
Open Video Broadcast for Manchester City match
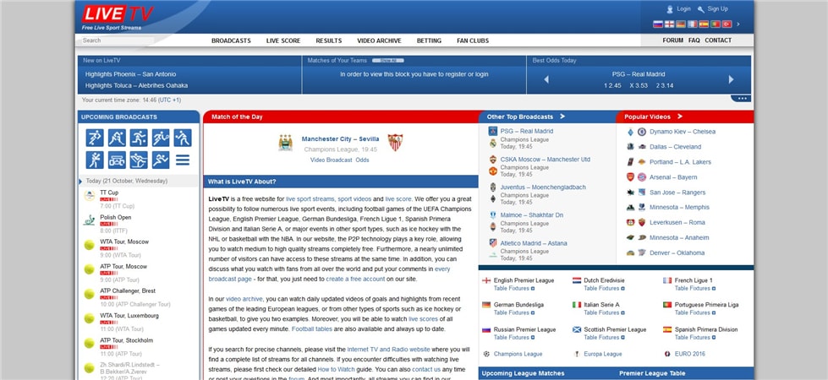331,160
